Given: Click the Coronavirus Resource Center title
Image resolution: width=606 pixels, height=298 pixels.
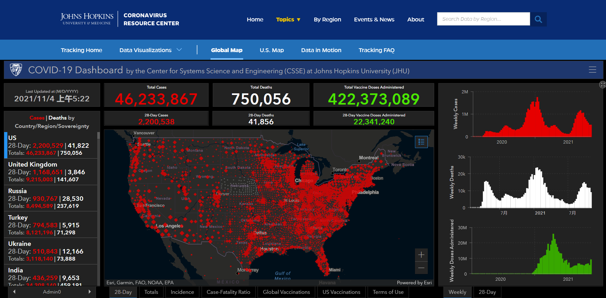Looking at the screenshot, I should tap(151, 19).
